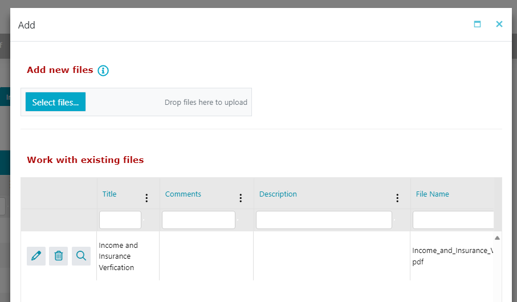Image resolution: width=517 pixels, height=302 pixels.
Task: Click the grid's scroll up arrow
Action: (x=497, y=238)
